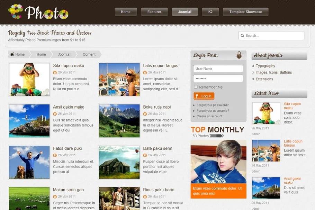Open the Top Monthly featured photo
Viewport: 315px width, 210px height.
coord(218,161)
